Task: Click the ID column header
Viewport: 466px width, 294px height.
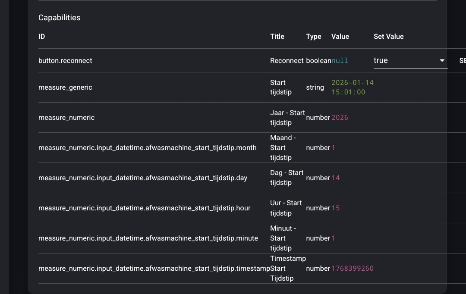Action: pos(41,37)
